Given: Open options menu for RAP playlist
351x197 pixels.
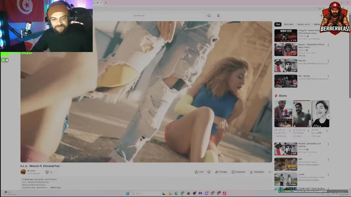Looking at the screenshot, I should [328, 160].
